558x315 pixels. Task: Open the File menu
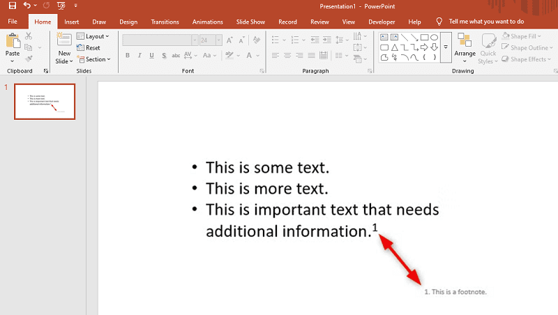coord(13,22)
